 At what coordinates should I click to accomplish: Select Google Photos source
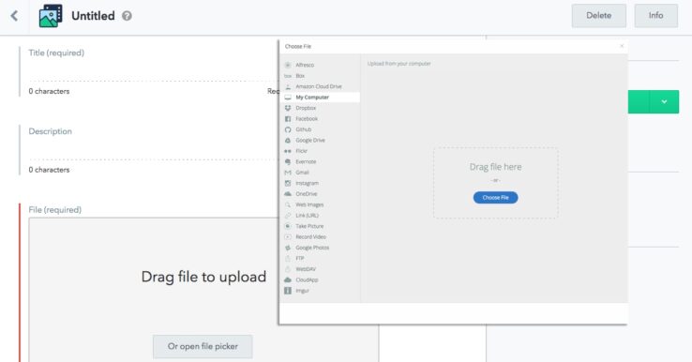pos(321,248)
